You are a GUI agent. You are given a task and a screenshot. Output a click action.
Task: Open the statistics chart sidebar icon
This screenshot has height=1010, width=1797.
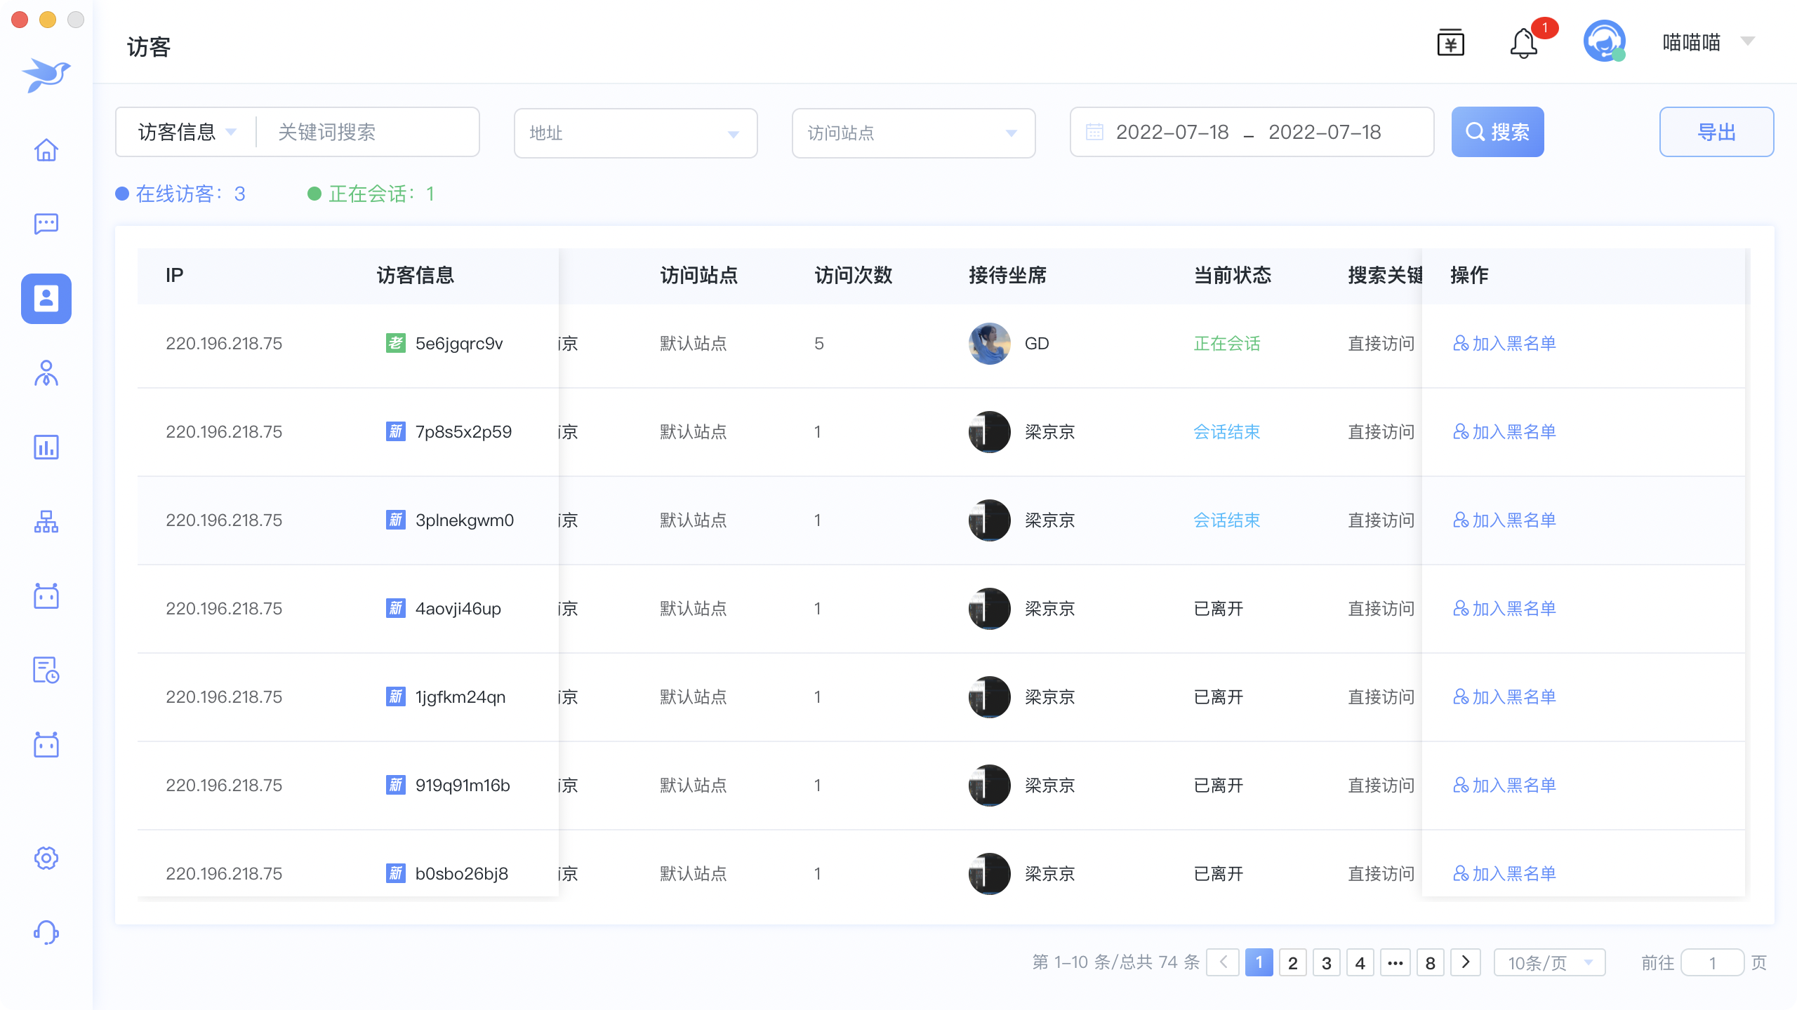(46, 447)
